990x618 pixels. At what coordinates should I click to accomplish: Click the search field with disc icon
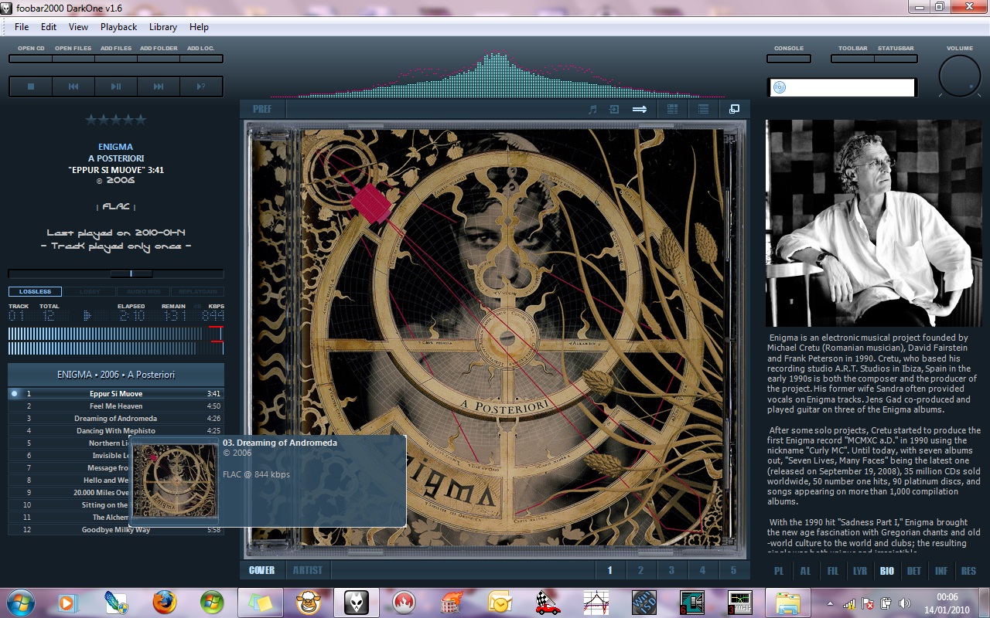(842, 87)
